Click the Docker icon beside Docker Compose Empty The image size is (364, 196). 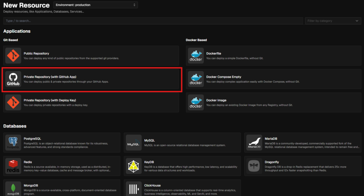(196, 79)
